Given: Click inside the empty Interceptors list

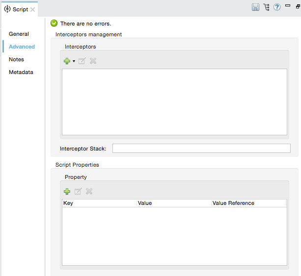Looking at the screenshot, I should pos(174,101).
